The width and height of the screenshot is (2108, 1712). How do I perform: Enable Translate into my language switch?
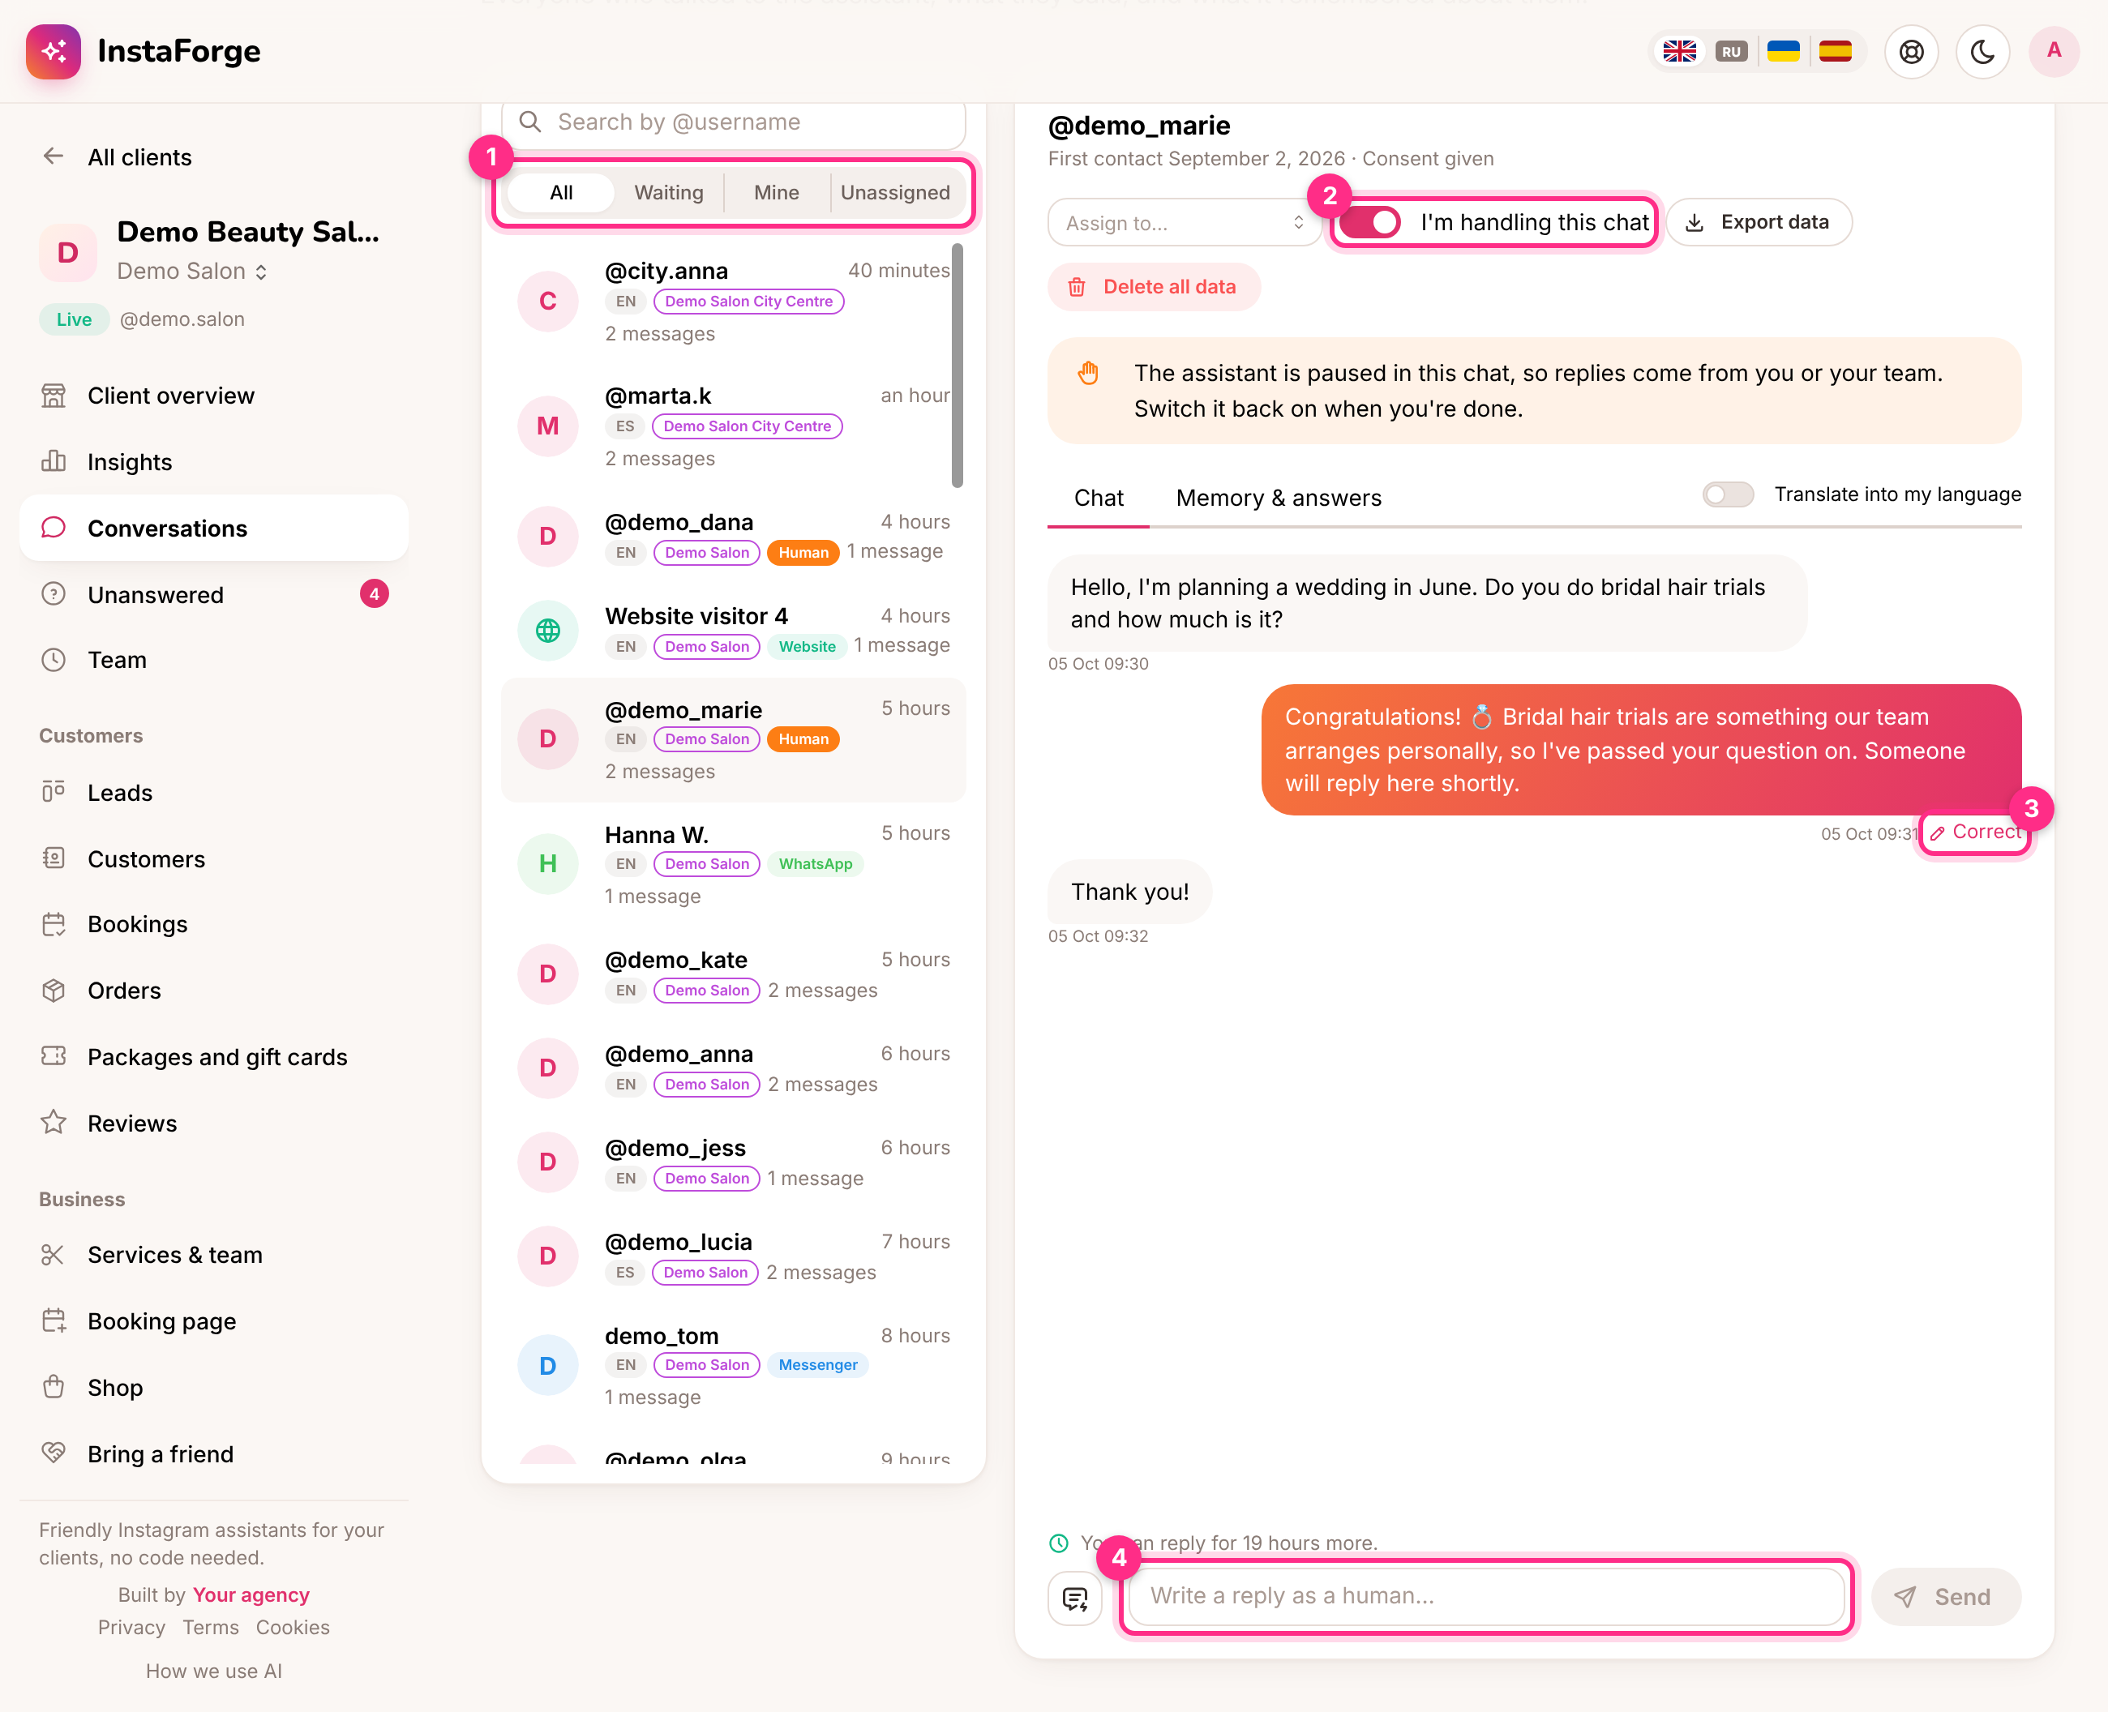[1727, 495]
